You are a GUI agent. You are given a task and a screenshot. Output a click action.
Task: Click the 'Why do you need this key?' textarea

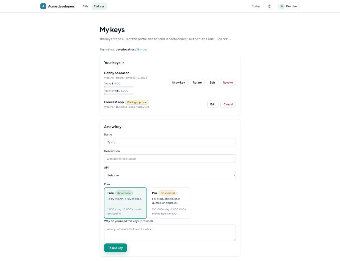click(x=170, y=233)
